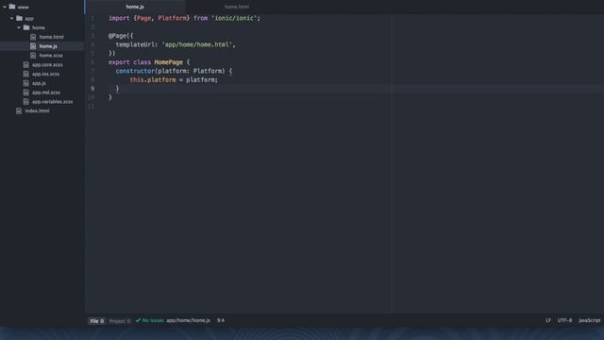Select home.js label in the tree view
Screen dimensions: 604x340
click(x=48, y=46)
